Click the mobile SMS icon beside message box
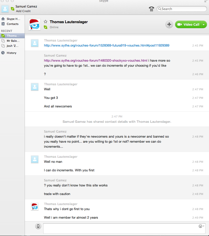209x236 pixels. (x=38, y=226)
